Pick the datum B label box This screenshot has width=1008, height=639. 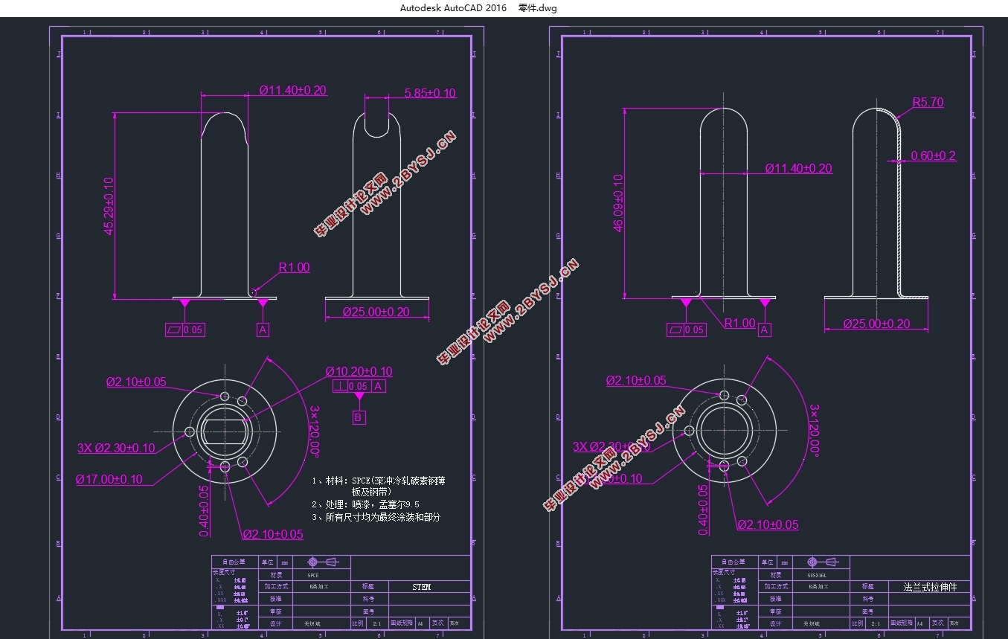pyautogui.click(x=359, y=418)
